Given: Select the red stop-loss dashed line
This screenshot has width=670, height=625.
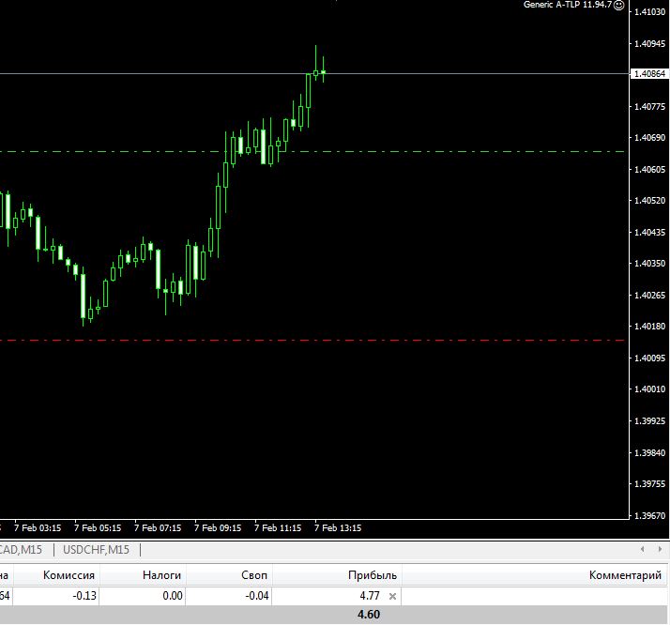Looking at the screenshot, I should point(312,341).
